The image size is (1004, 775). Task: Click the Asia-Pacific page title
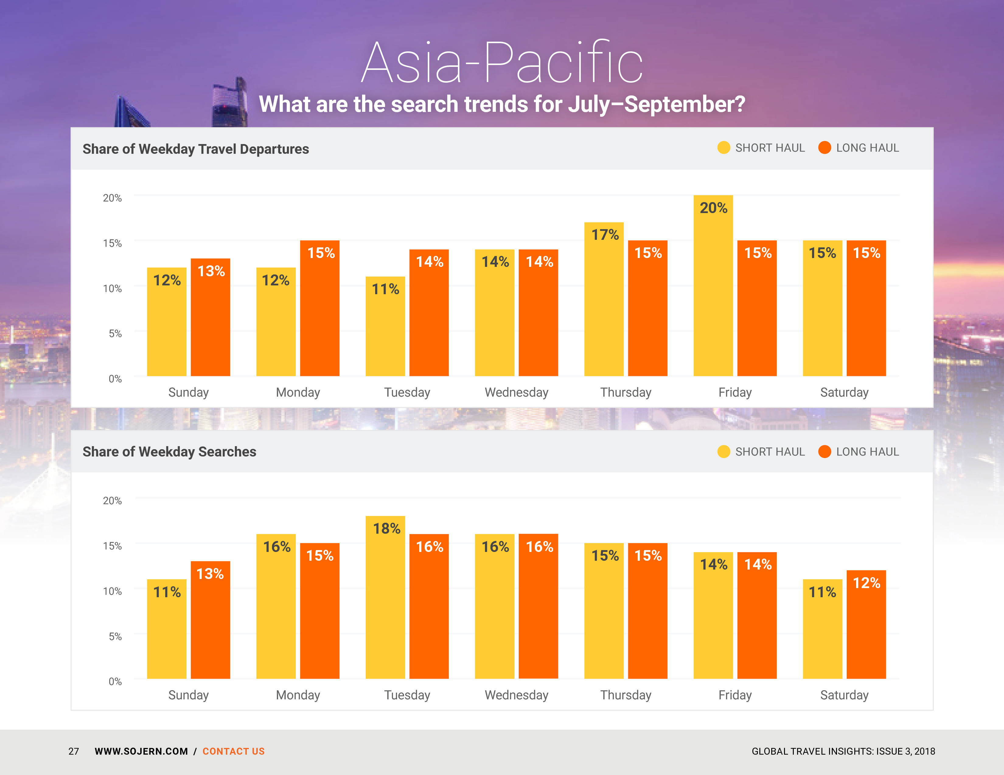[501, 62]
